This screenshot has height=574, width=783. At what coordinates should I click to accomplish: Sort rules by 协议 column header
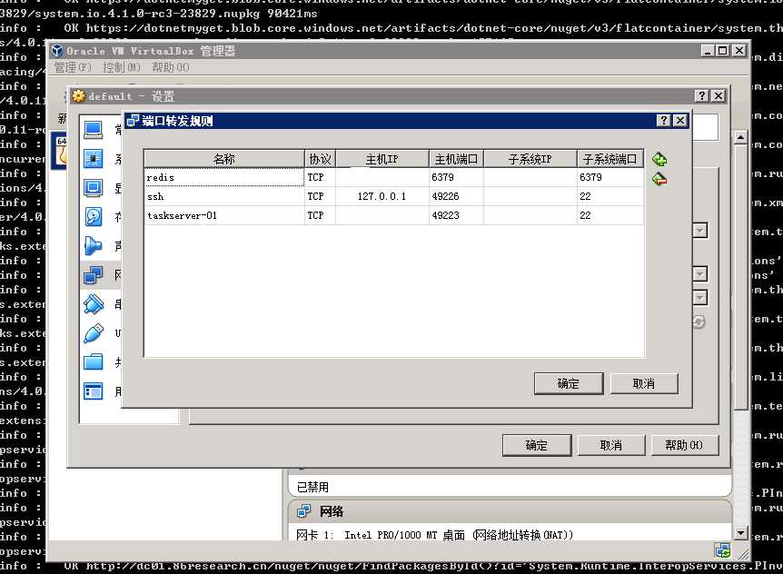coord(320,159)
